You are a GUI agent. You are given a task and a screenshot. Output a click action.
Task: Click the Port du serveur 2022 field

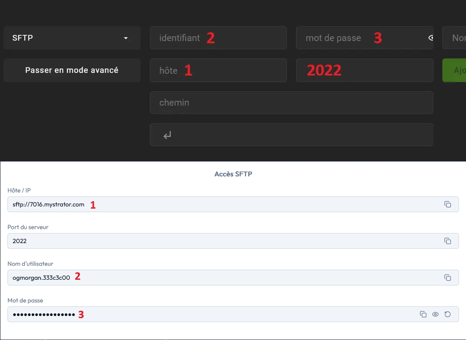click(x=218, y=241)
